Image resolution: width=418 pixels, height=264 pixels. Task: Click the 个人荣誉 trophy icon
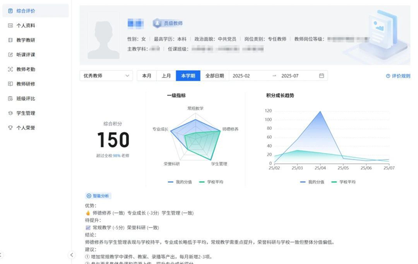pyautogui.click(x=10, y=128)
